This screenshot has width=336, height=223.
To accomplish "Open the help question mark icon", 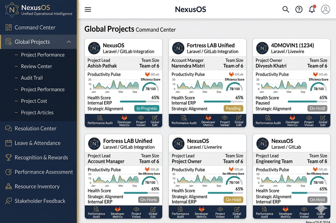I will point(299,10).
